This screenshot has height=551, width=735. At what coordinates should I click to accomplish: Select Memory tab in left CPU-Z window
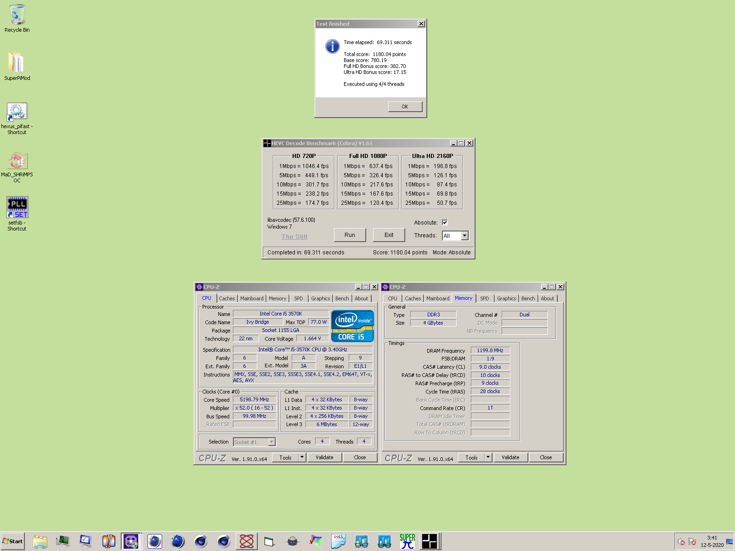click(277, 298)
